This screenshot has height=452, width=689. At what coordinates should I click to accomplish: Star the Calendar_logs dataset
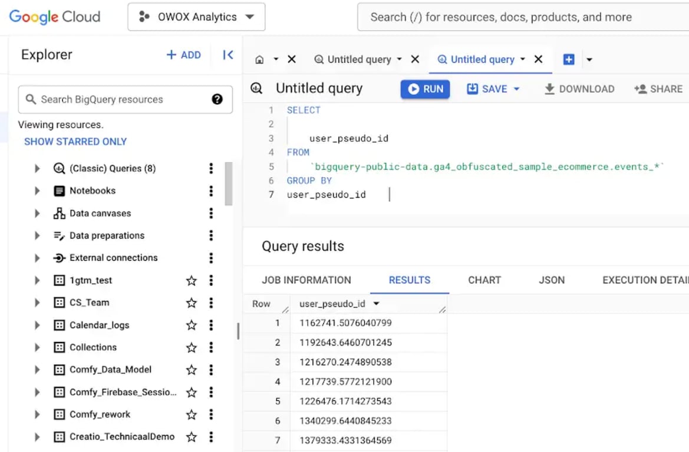191,325
